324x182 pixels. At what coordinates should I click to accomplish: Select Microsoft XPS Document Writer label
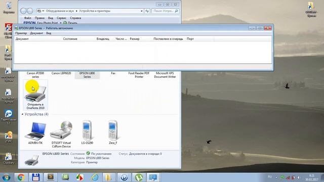[165, 75]
